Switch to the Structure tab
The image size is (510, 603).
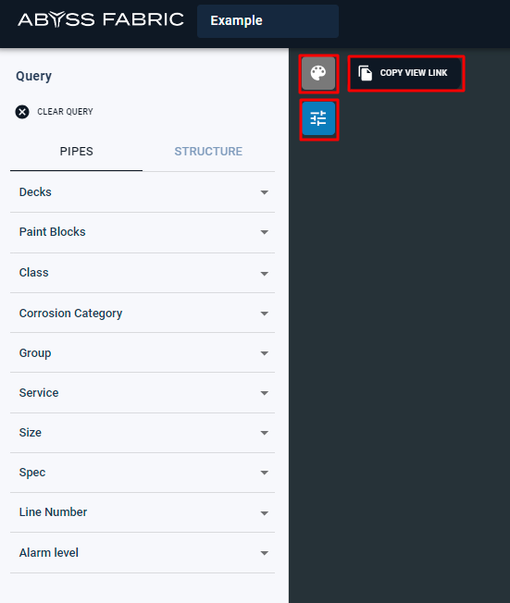pos(208,152)
